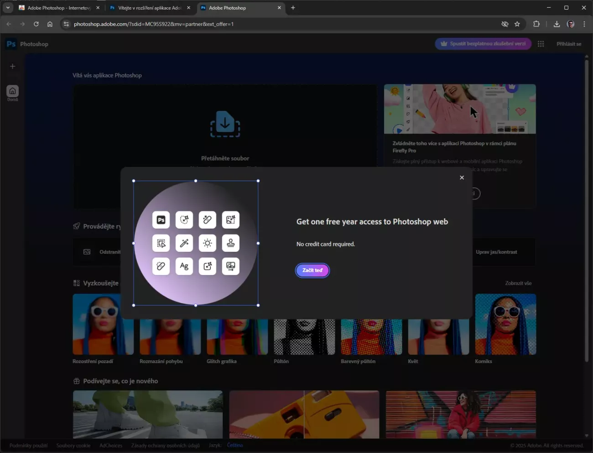
Task: Select the Komiks effect thumbnail
Action: 505,324
